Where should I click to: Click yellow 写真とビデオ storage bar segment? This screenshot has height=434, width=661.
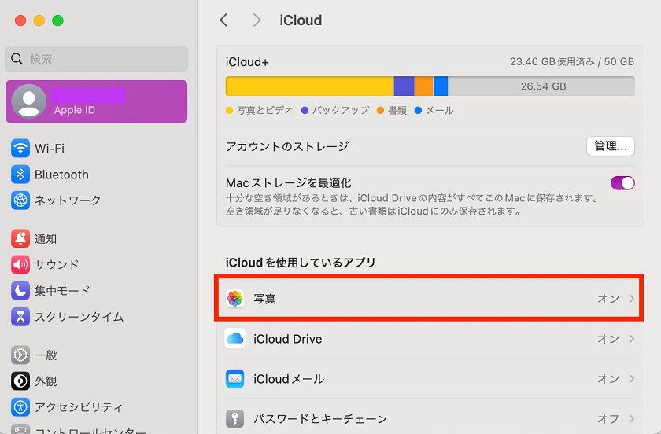pyautogui.click(x=310, y=86)
